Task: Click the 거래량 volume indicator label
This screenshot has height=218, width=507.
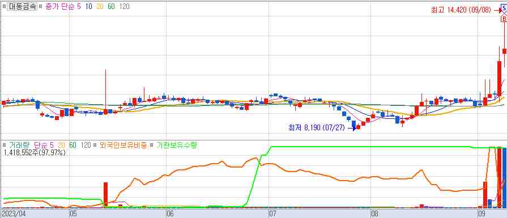Action: point(19,146)
